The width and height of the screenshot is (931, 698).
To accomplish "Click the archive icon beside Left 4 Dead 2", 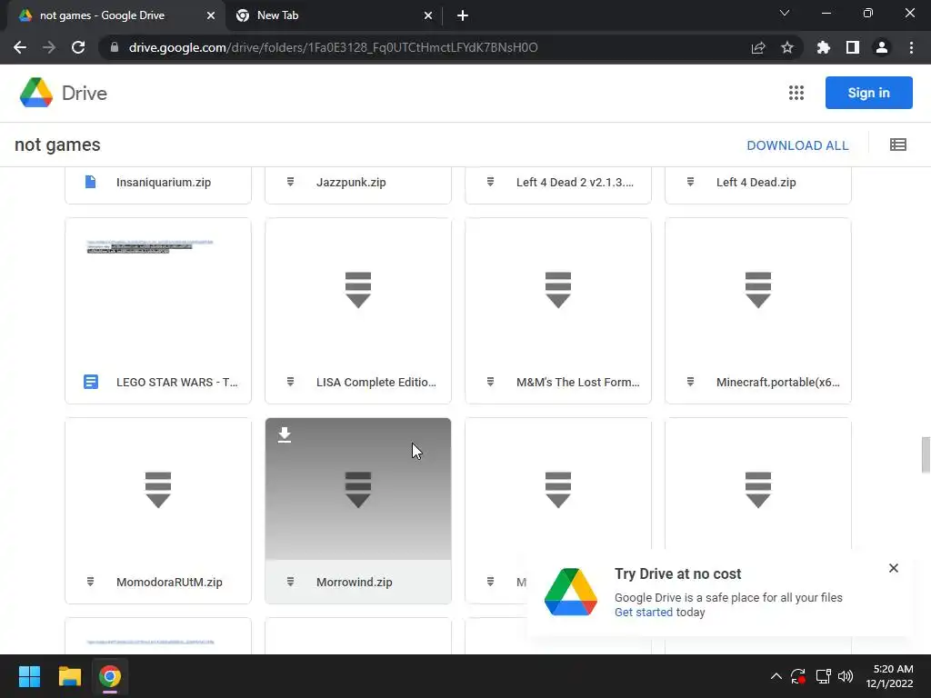I will coord(490,182).
